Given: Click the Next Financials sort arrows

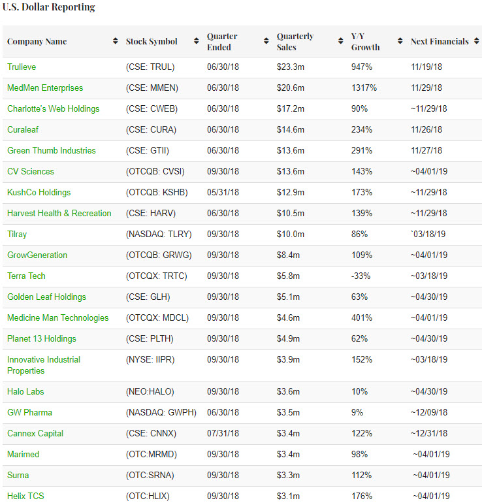Looking at the screenshot, I should tap(475, 41).
